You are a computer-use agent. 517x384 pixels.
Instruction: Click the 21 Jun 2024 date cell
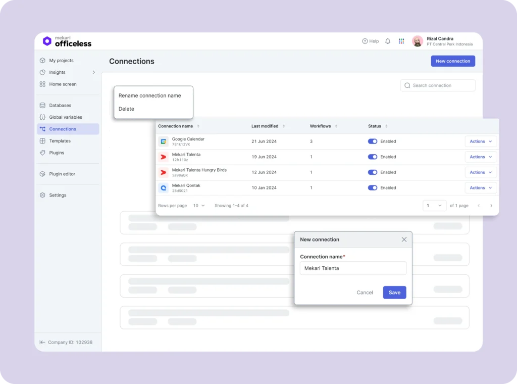click(264, 141)
